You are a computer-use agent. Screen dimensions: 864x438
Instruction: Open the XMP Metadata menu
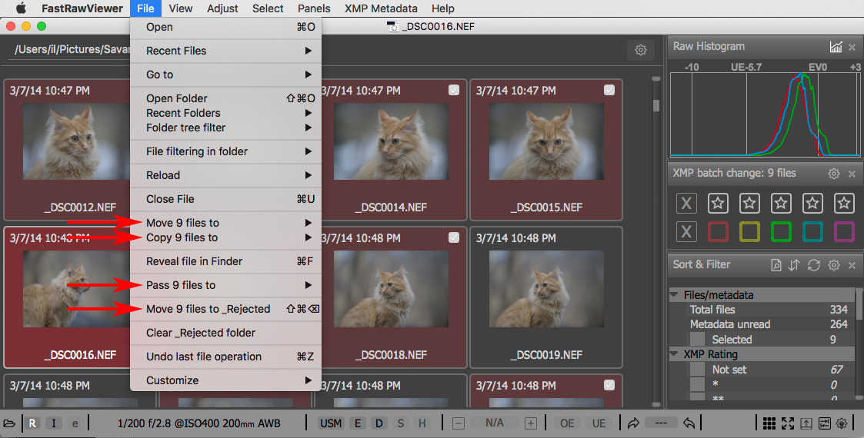382,8
